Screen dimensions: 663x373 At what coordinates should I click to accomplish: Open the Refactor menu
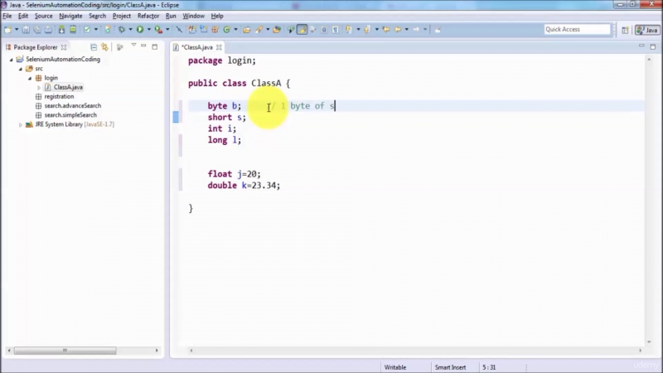[x=148, y=16]
